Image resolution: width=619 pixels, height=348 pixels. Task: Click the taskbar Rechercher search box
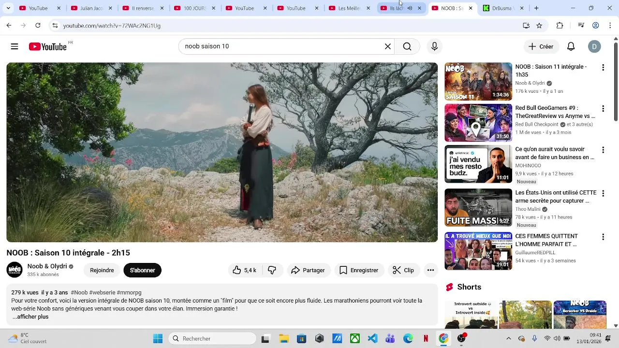pos(213,338)
